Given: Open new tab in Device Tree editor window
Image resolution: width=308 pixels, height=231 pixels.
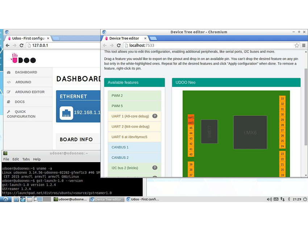Looking at the screenshot, I should (x=153, y=38).
